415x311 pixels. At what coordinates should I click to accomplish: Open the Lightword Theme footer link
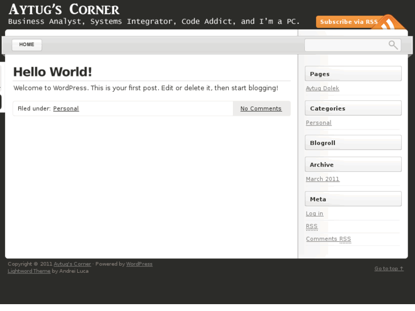[x=29, y=271]
